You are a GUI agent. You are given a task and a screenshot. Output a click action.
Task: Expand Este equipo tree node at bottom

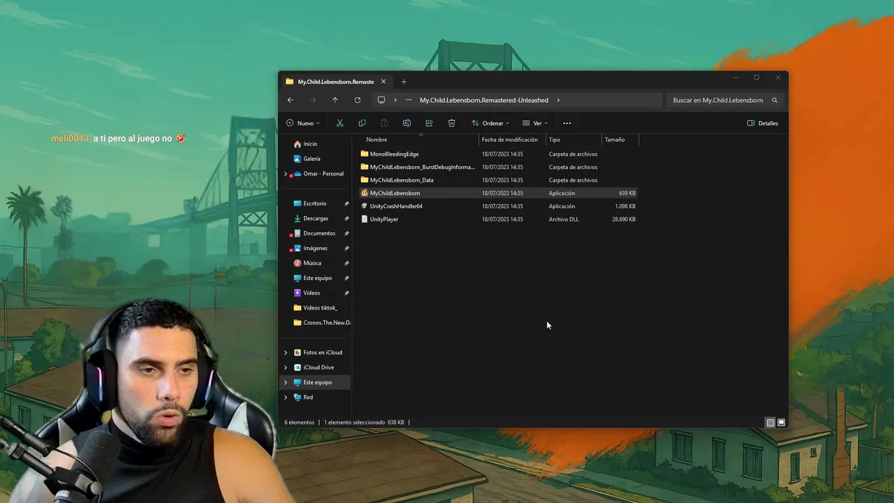pos(286,382)
